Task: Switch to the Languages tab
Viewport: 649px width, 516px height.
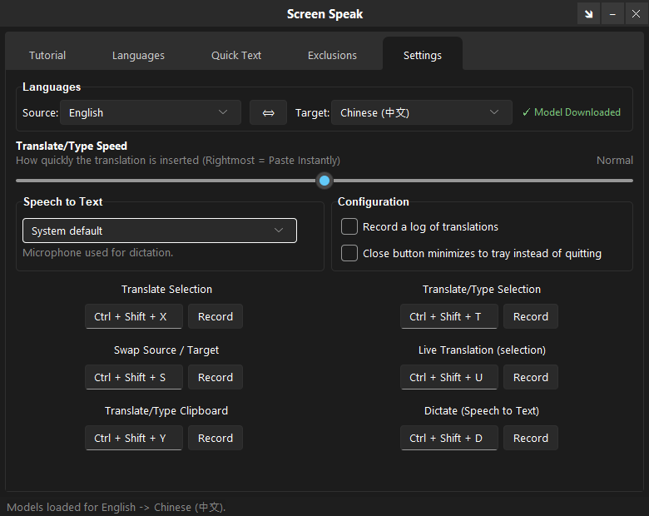Action: tap(138, 56)
